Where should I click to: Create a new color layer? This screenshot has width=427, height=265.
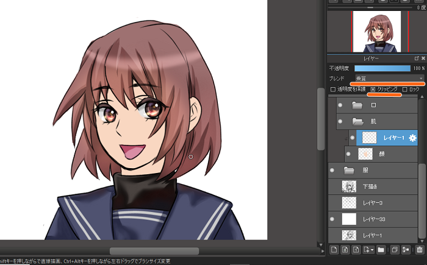coord(334,249)
